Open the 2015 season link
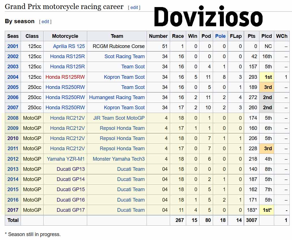 point(13,189)
